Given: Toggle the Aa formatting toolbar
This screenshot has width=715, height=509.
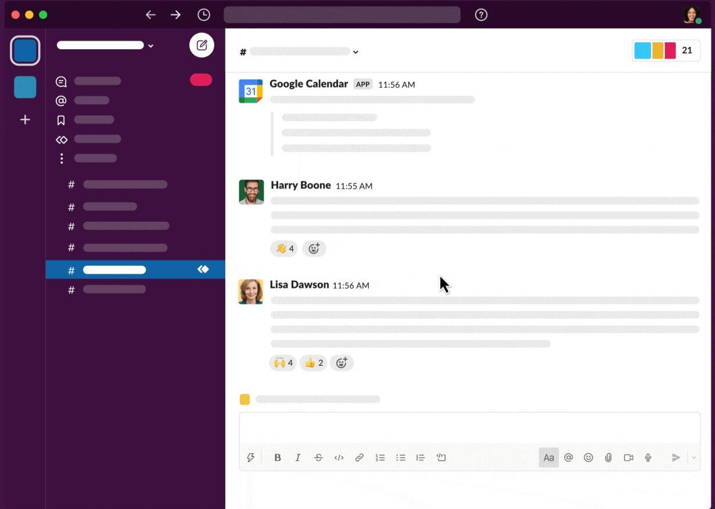Looking at the screenshot, I should click(x=548, y=457).
